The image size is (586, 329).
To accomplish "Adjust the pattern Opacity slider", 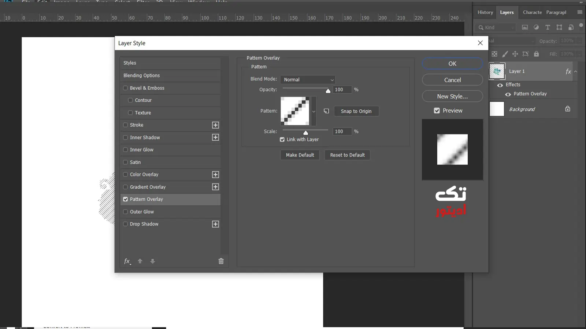I will pyautogui.click(x=328, y=90).
